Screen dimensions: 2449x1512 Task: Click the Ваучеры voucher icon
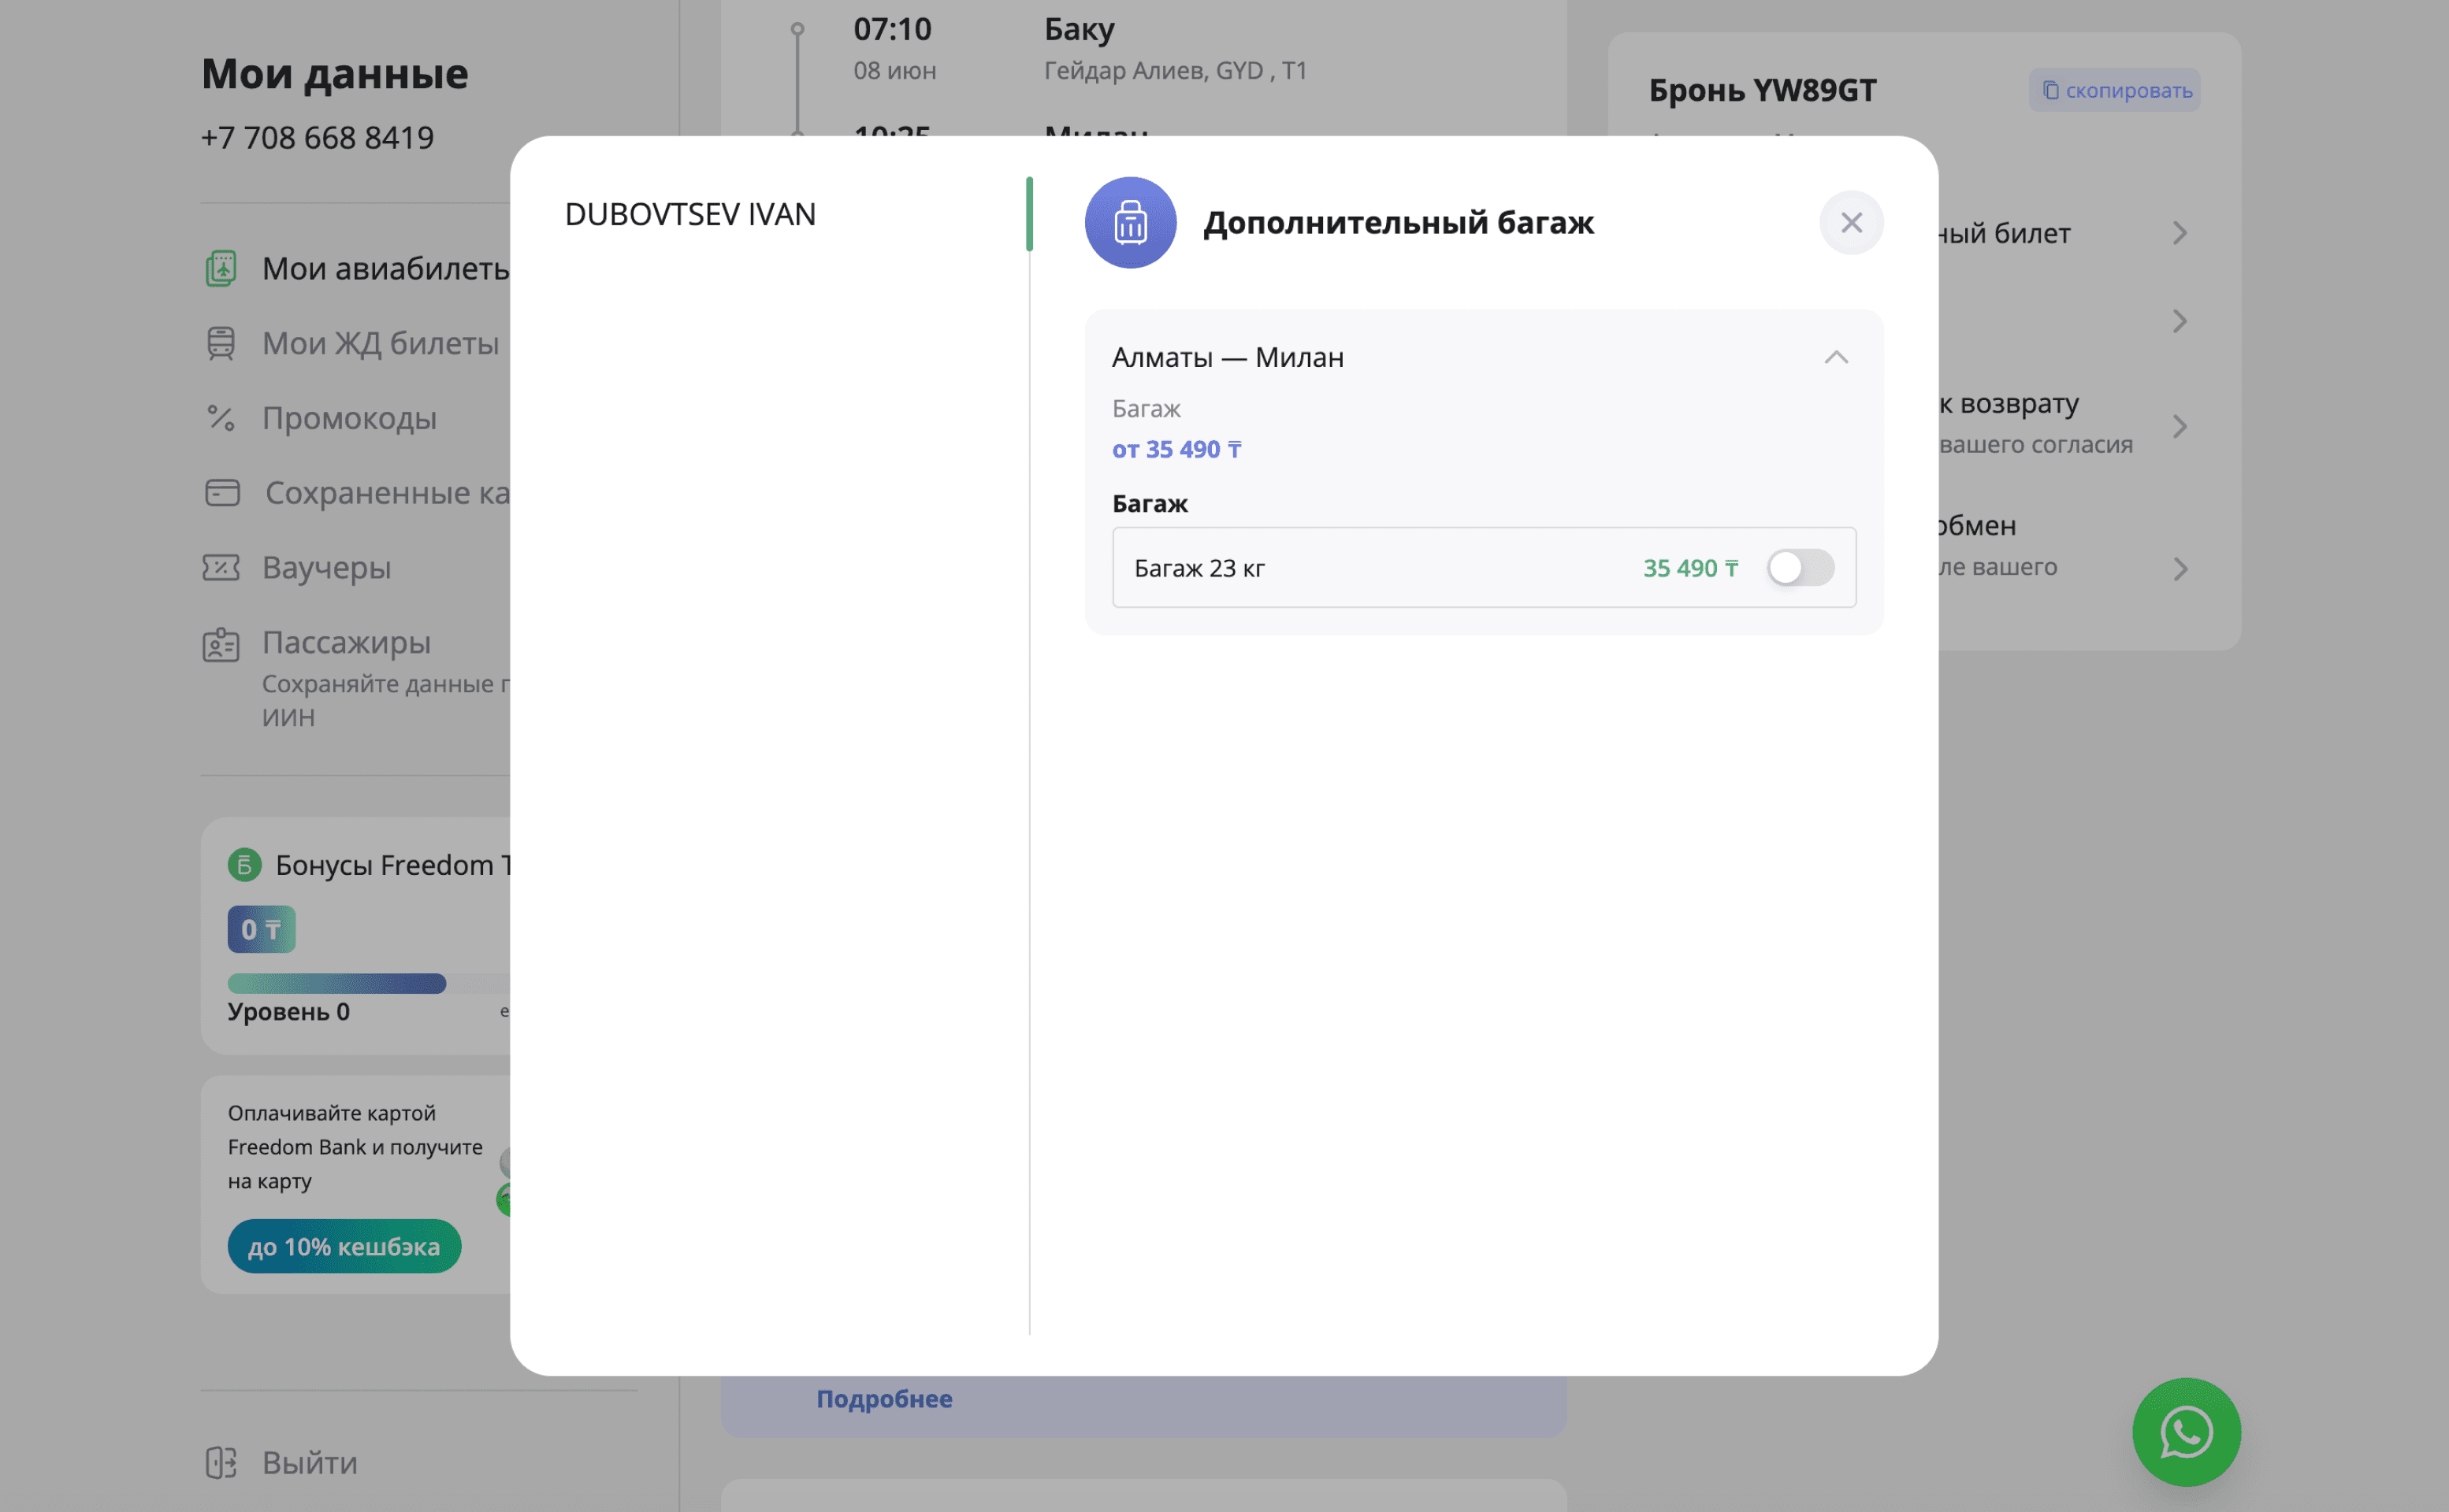[221, 568]
